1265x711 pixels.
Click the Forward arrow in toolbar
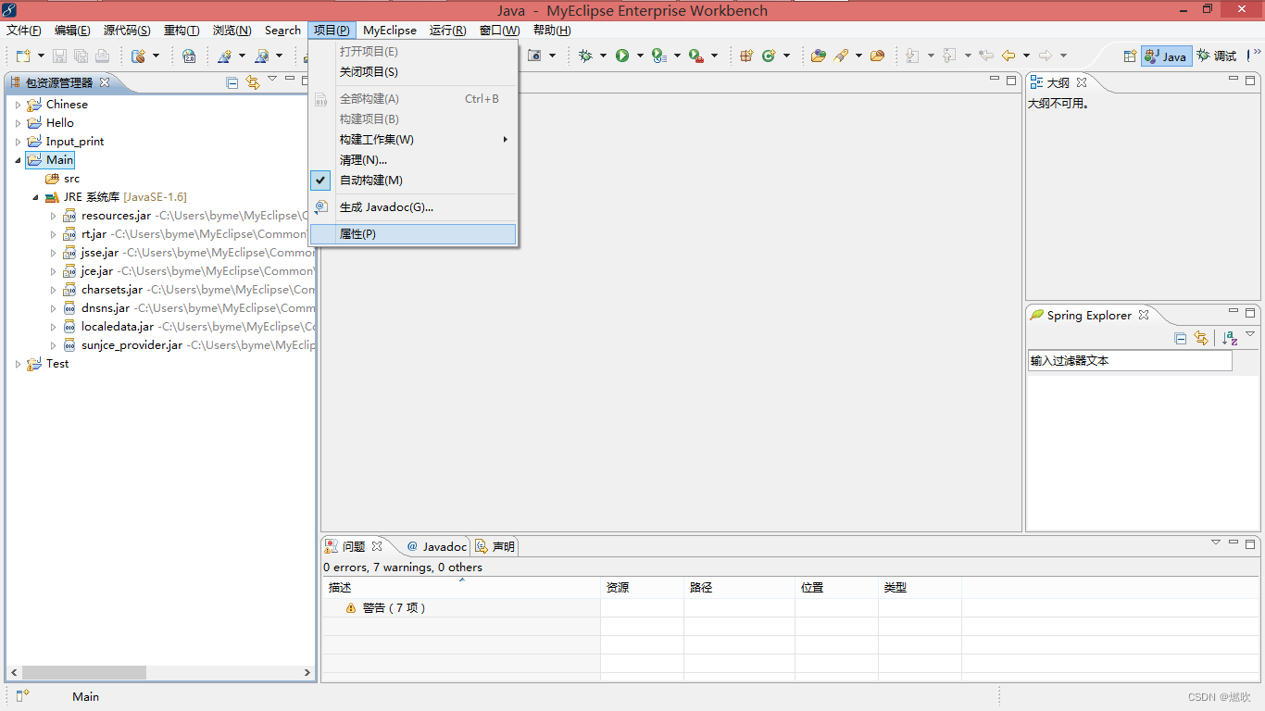[x=1046, y=56]
